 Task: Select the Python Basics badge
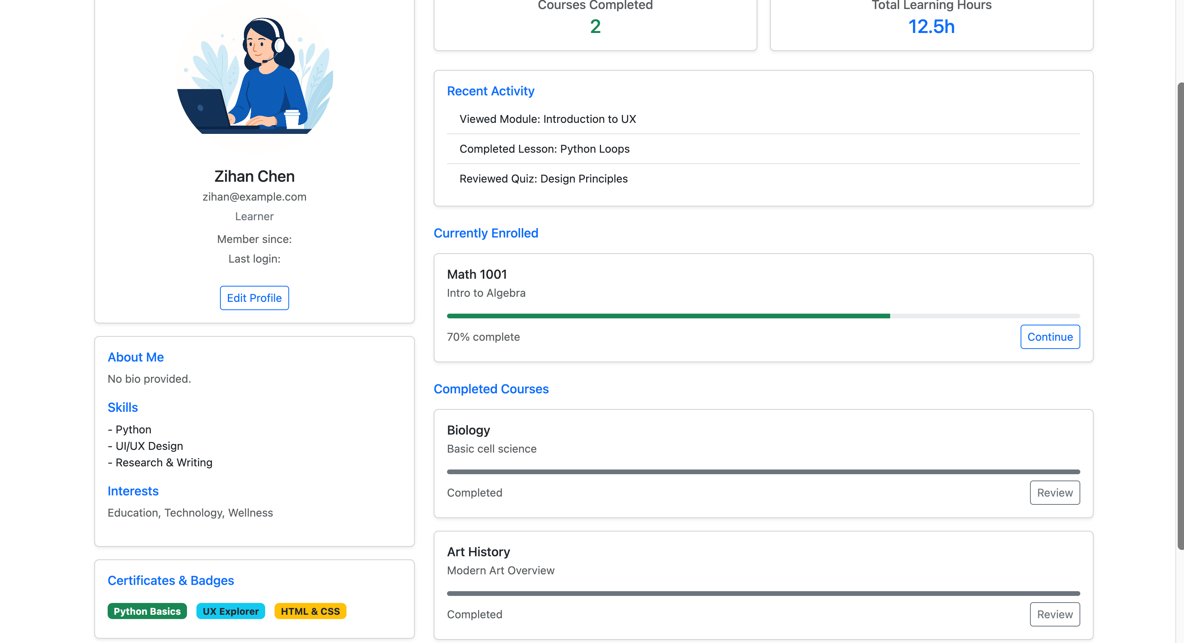[147, 611]
